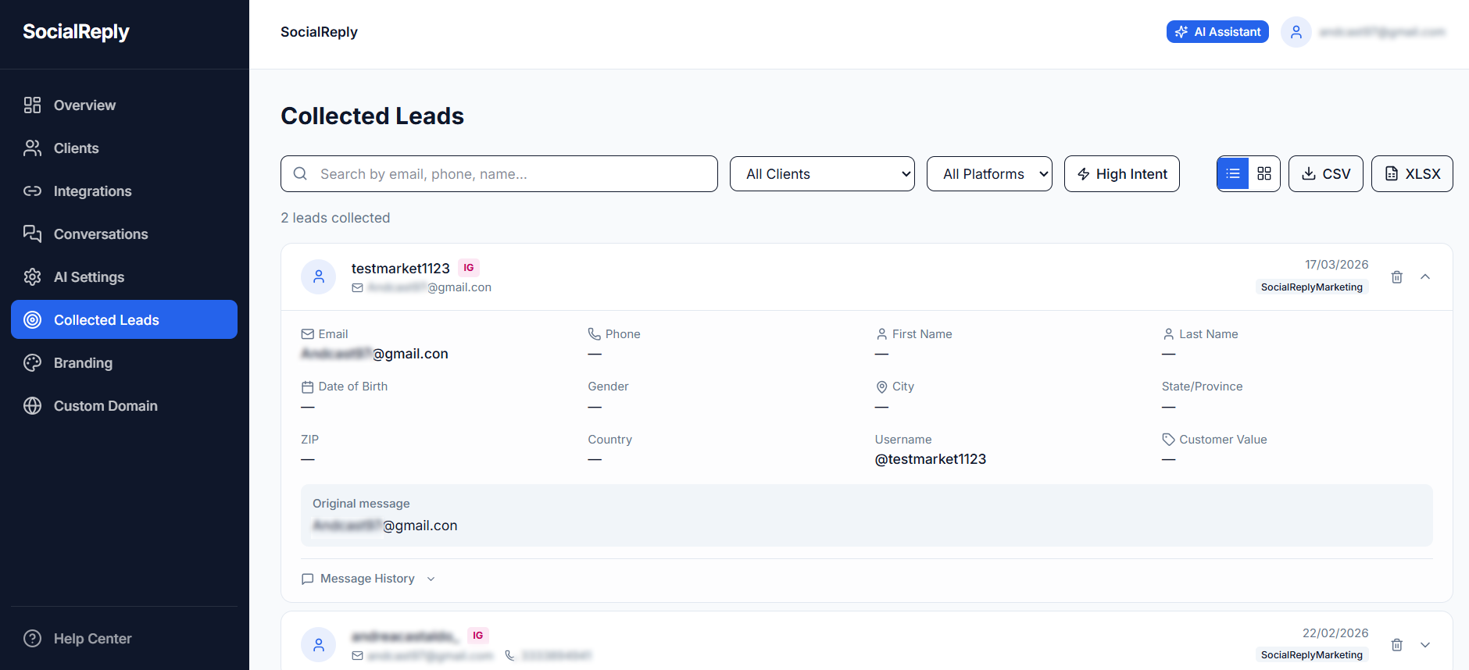The width and height of the screenshot is (1469, 670).
Task: Click SocialReplyMarketing tag on testmarket1123 lead
Action: (x=1312, y=287)
